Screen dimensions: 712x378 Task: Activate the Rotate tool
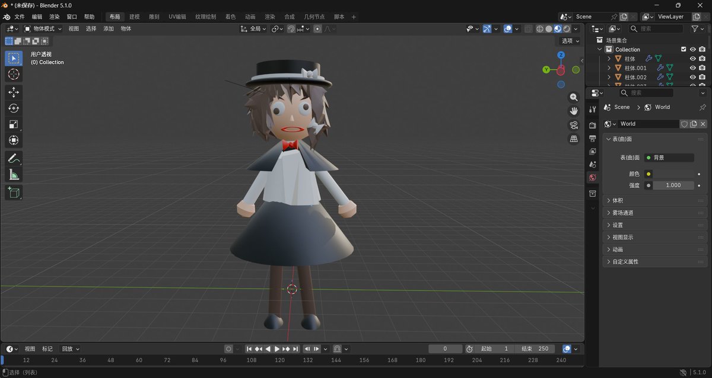pyautogui.click(x=14, y=108)
